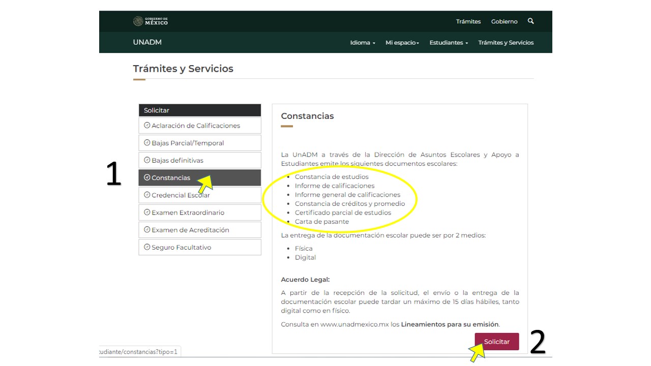The image size is (651, 366).
Task: Click the circle icon beside Credencial Escolar
Action: tap(147, 195)
